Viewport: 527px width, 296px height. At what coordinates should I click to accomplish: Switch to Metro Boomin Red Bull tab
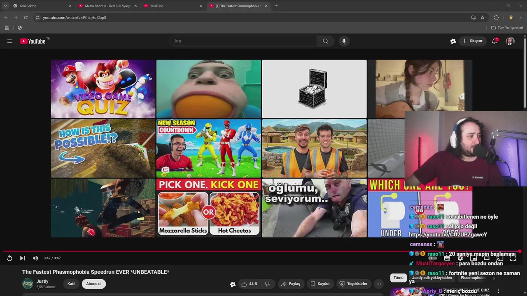tap(107, 6)
